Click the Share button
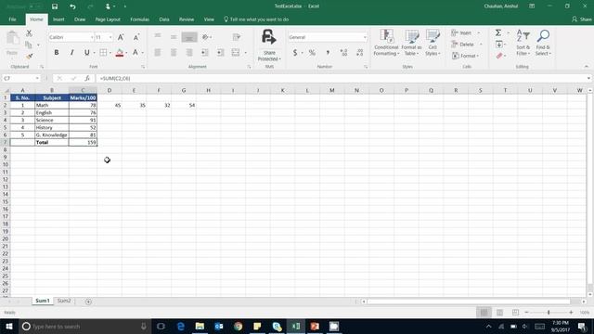The height and width of the screenshot is (334, 594). (582, 19)
